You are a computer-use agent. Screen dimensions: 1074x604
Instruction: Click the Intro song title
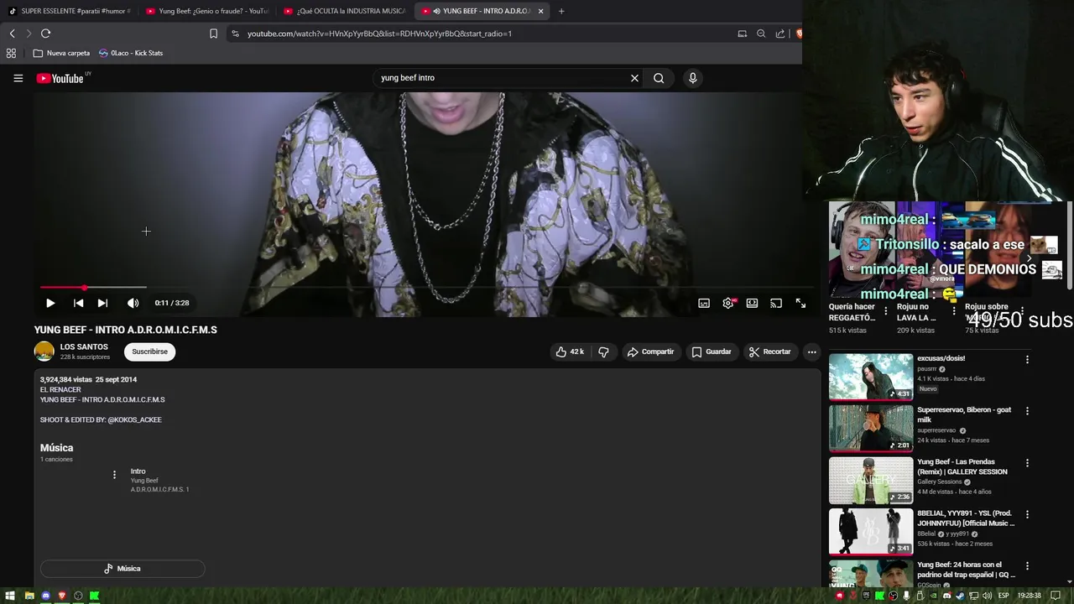(138, 471)
